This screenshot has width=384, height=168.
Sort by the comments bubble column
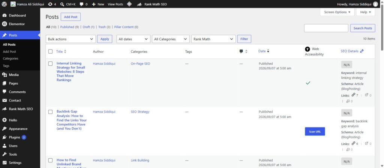243,51
